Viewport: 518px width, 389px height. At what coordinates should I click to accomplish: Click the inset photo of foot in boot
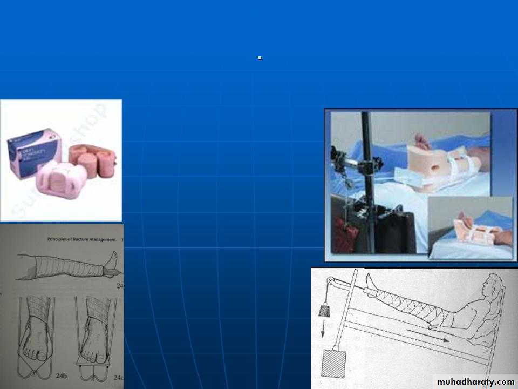(468, 227)
